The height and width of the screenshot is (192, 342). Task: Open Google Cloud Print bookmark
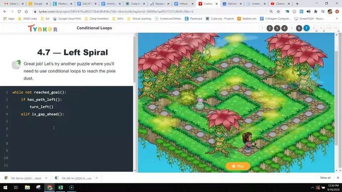click(67, 19)
